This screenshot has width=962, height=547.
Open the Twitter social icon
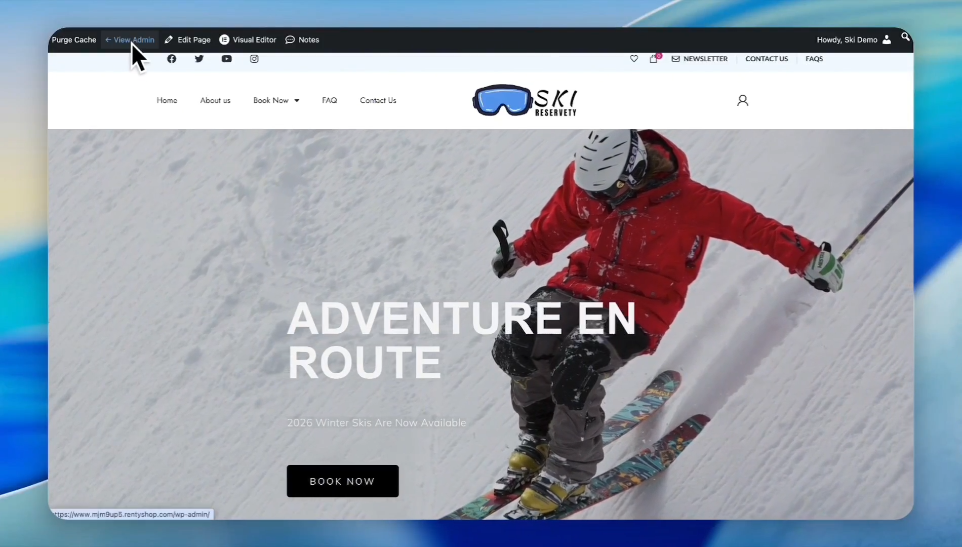199,59
